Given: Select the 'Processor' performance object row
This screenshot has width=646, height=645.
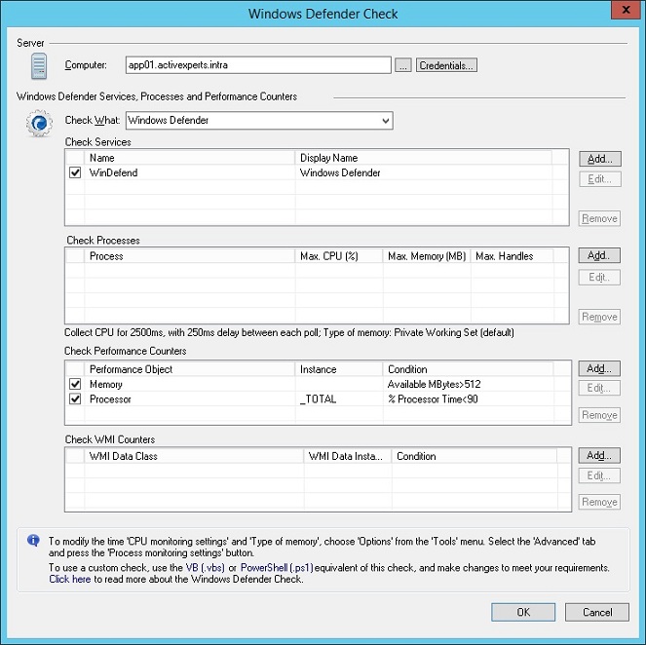Looking at the screenshot, I should [110, 399].
